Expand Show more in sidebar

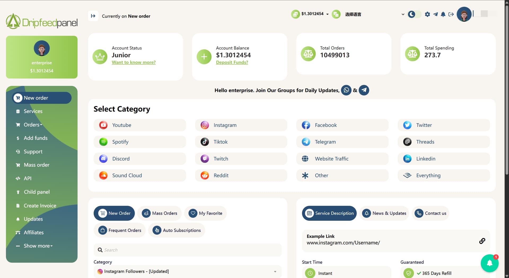coord(42,246)
